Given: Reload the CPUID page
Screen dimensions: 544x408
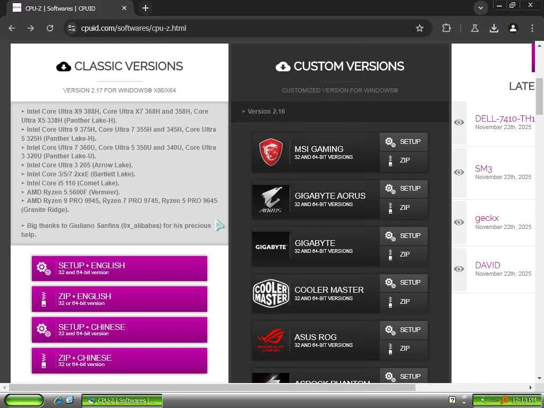Looking at the screenshot, I should [50, 28].
